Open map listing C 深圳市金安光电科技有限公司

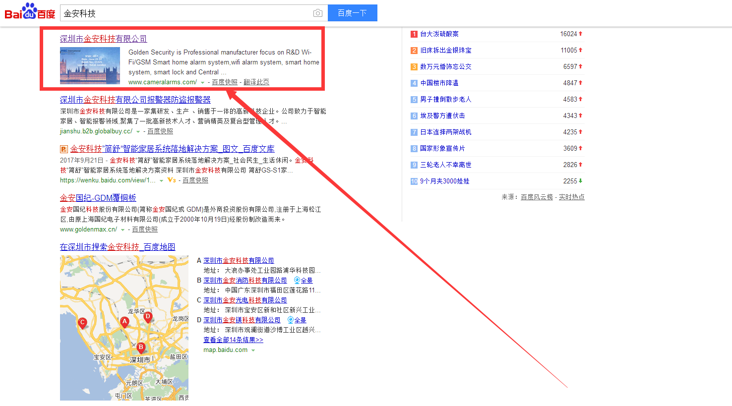click(245, 300)
